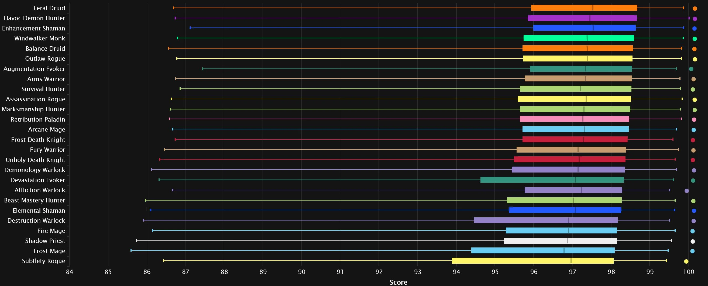
Task: Click the Enhancement Shaman median line
Action: click(593, 28)
